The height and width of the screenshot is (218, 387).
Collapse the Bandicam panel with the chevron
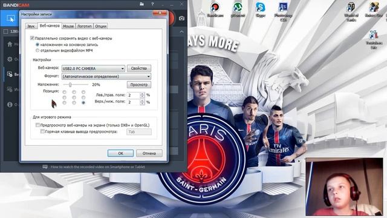(x=181, y=31)
